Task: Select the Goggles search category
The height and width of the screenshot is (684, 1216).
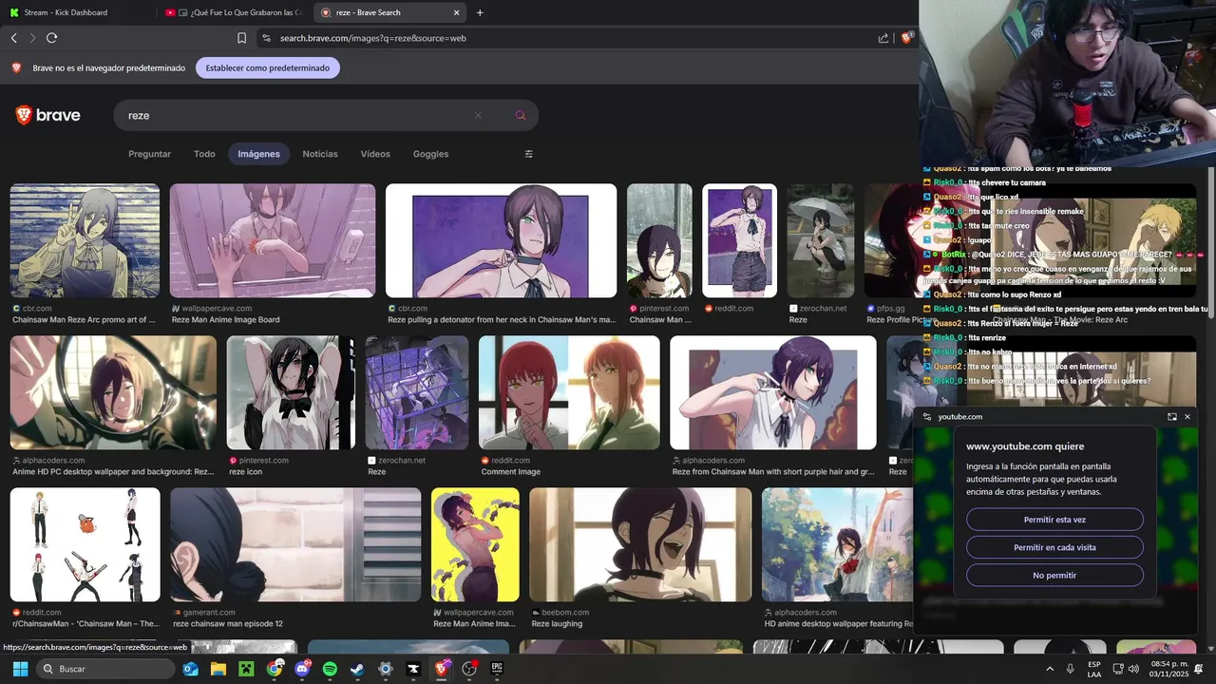Action: tap(430, 154)
